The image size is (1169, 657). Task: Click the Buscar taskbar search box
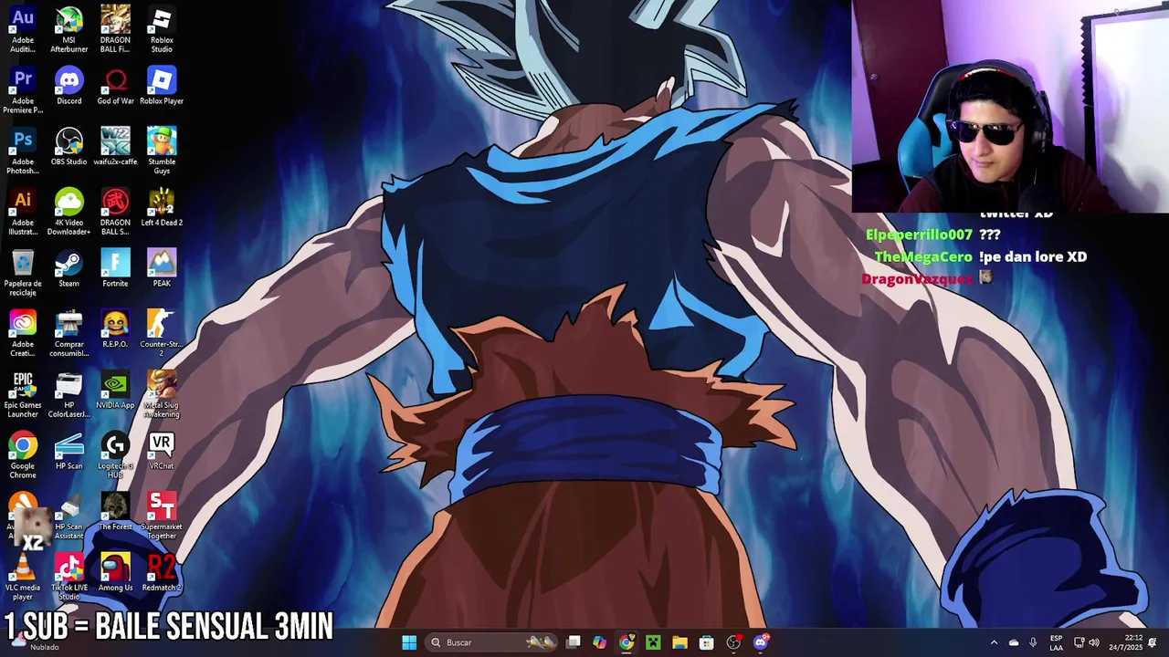(x=492, y=642)
